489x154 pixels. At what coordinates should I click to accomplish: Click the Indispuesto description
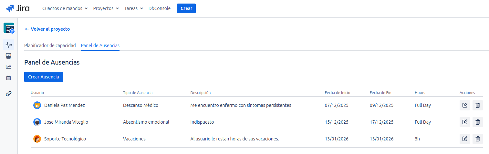pos(202,122)
